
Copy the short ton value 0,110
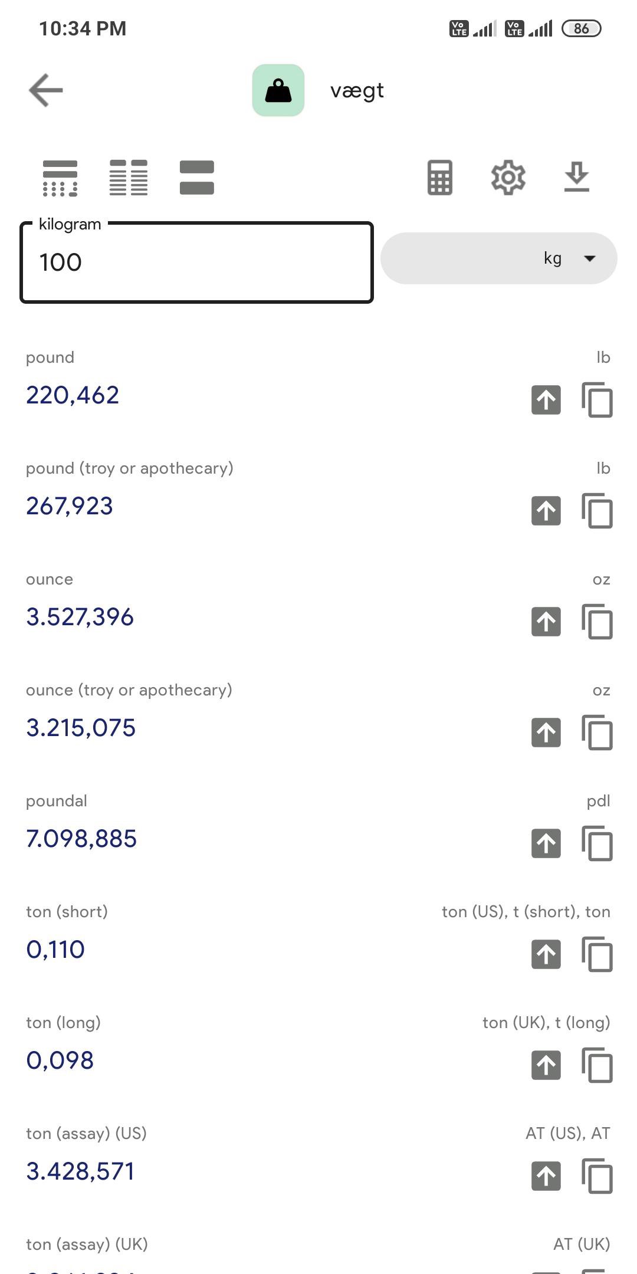tap(597, 954)
